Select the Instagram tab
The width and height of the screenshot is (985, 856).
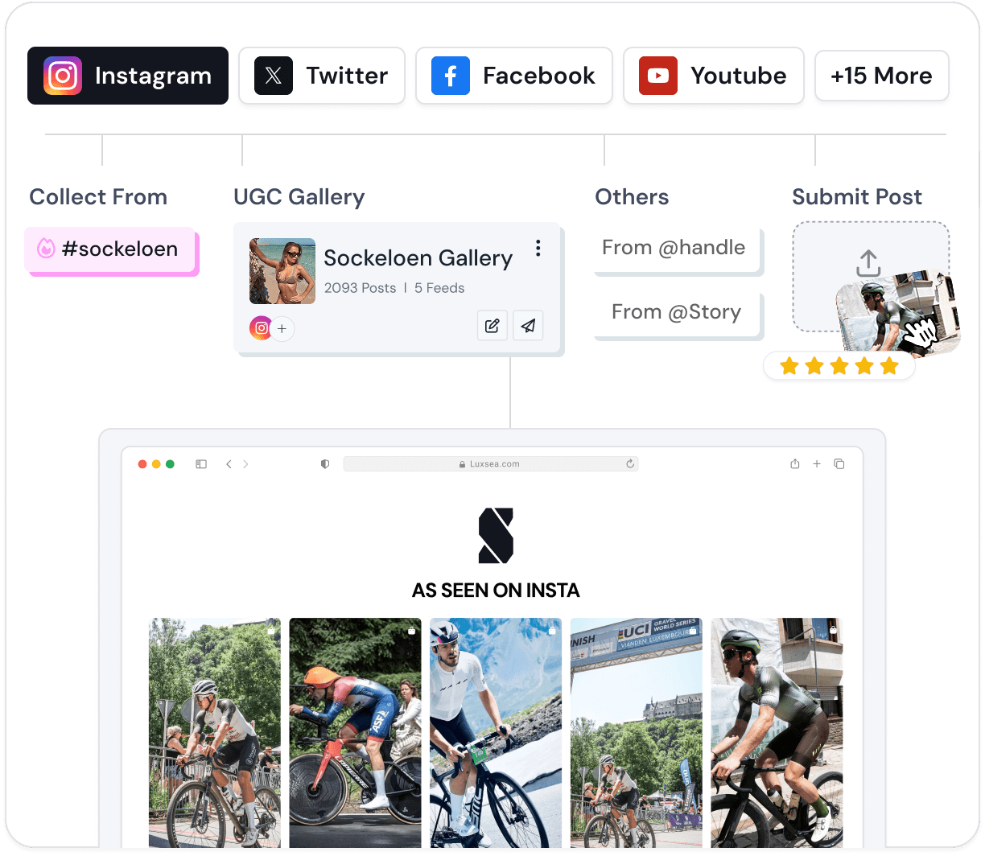[x=128, y=76]
